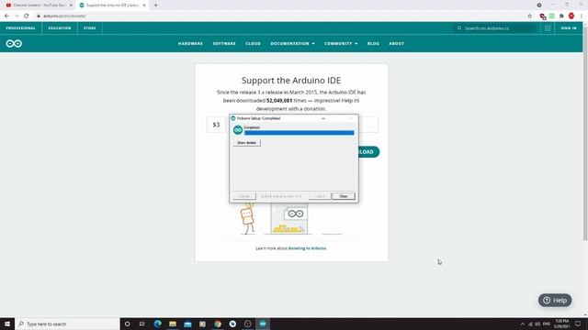Open the Professional section
This screenshot has height=330, width=588.
(20, 28)
